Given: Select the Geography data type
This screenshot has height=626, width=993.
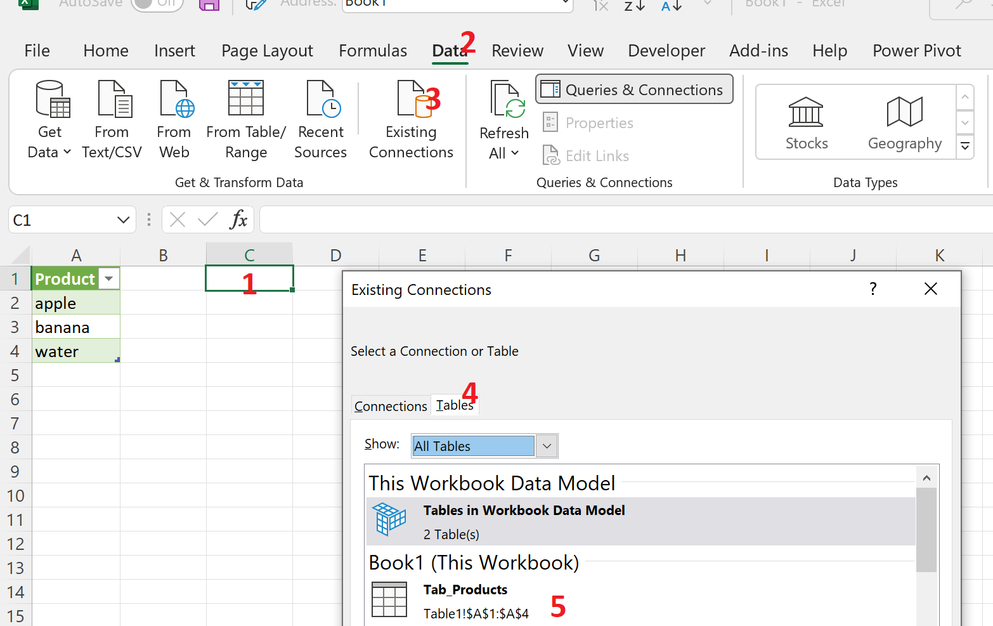Looking at the screenshot, I should click(904, 123).
